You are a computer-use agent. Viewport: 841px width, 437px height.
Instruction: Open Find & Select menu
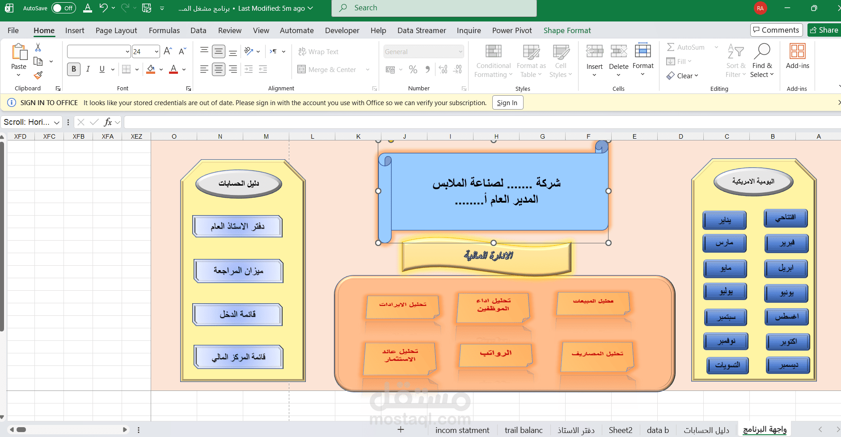pos(762,60)
